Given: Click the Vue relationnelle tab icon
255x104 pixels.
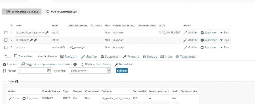Looking at the screenshot, I should pos(47,12).
